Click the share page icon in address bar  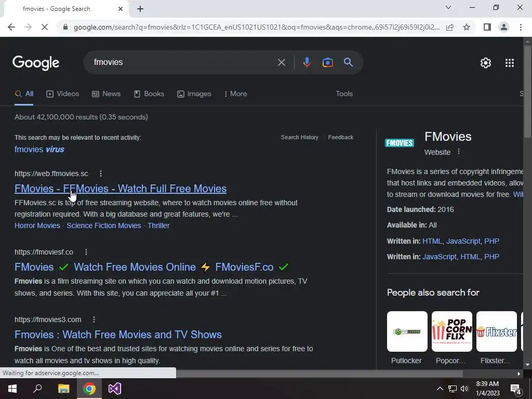[x=450, y=27]
